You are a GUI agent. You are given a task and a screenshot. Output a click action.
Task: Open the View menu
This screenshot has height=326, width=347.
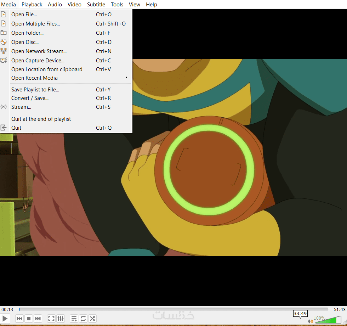point(134,4)
